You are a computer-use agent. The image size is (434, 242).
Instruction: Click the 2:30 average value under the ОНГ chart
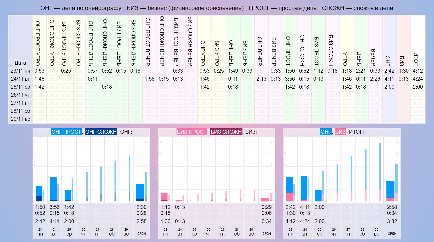click(x=141, y=207)
